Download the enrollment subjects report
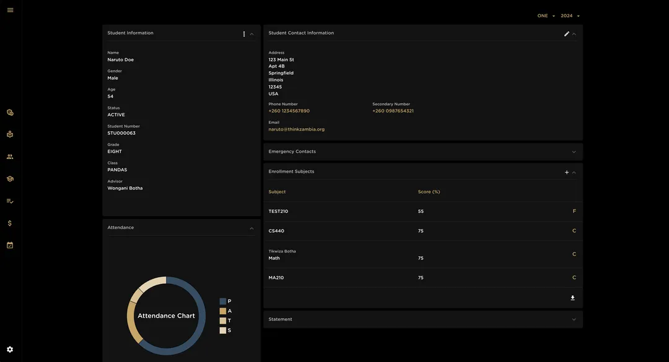Screen dimensions: 669x362 point(572,298)
